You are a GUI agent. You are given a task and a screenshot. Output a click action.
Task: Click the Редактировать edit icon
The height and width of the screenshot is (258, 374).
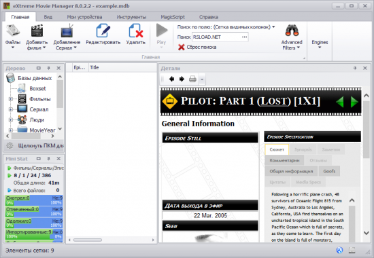[x=103, y=31]
